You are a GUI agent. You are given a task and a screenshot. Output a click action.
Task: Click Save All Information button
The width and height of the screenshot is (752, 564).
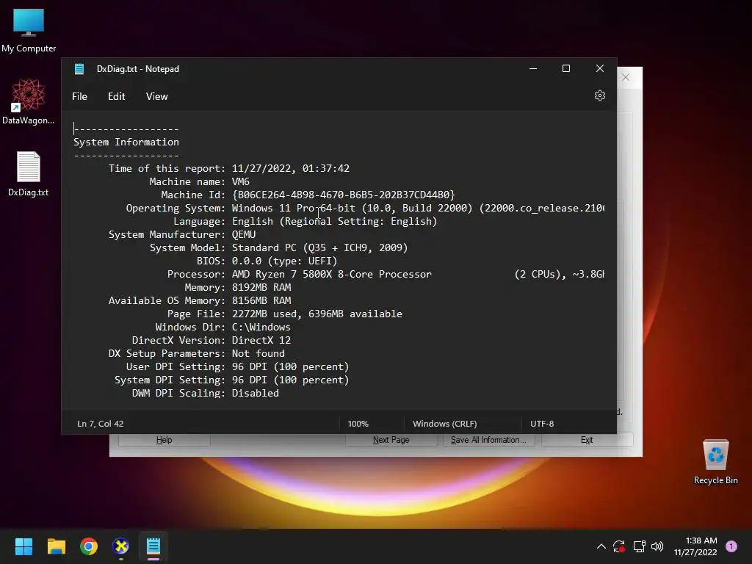pyautogui.click(x=488, y=440)
